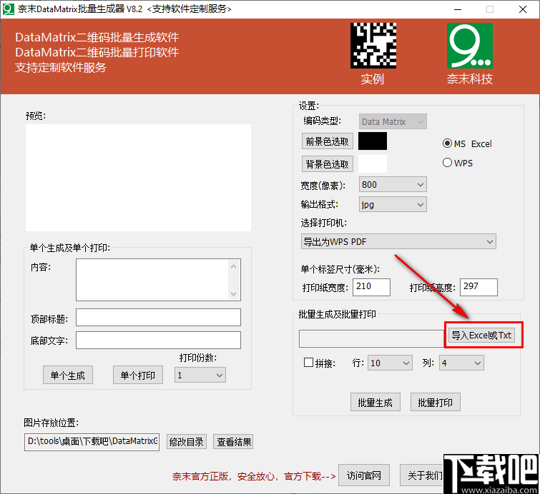This screenshot has width=540, height=494.
Task: Select the MS Excel radio button
Action: pos(447,143)
